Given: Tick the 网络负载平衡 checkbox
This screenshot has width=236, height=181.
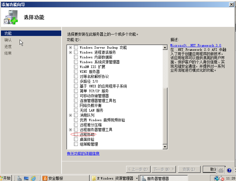Looking at the screenshot, I should tap(76, 105).
